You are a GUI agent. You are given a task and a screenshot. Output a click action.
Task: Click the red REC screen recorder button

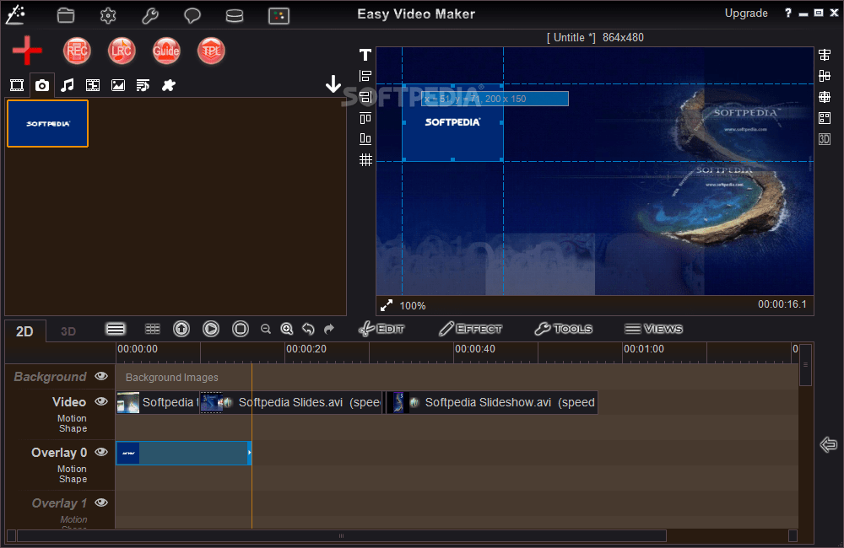coord(77,51)
